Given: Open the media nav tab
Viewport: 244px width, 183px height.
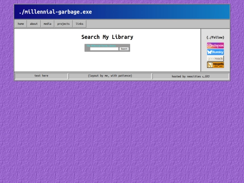Looking at the screenshot, I should click(x=47, y=24).
